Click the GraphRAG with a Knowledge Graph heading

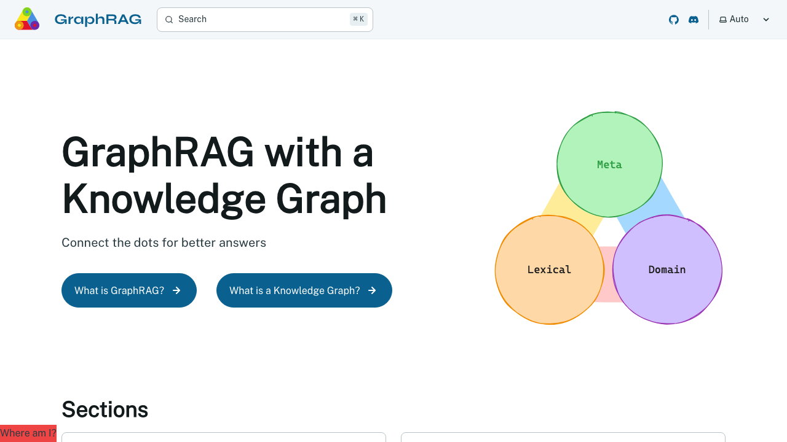tap(224, 176)
